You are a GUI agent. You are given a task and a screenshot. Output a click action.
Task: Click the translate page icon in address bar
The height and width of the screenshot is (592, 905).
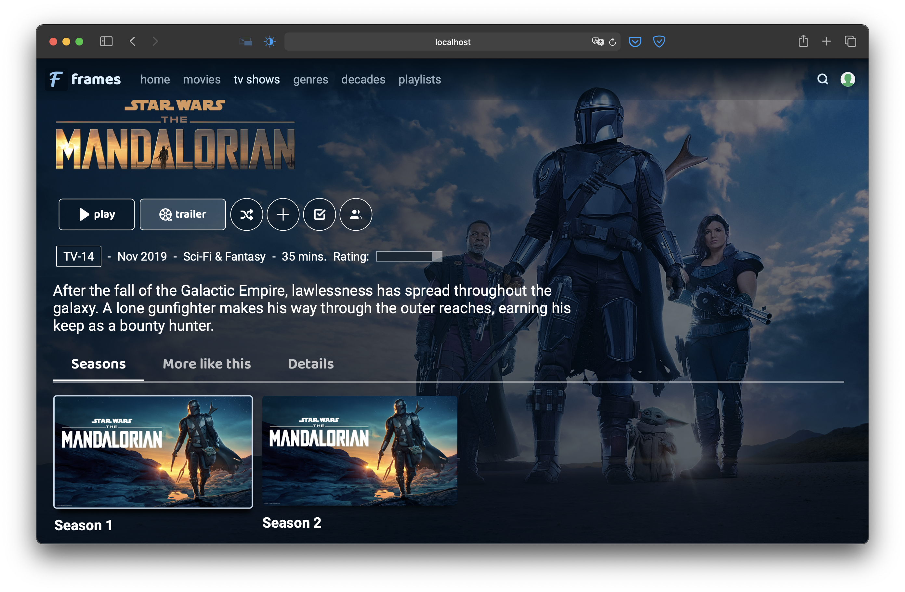[597, 41]
